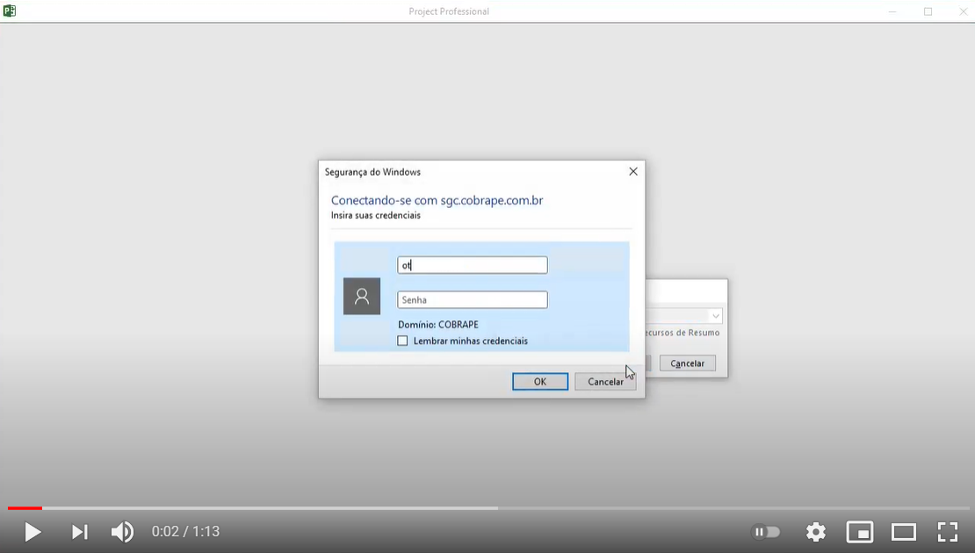Skip to the next video

pos(79,532)
